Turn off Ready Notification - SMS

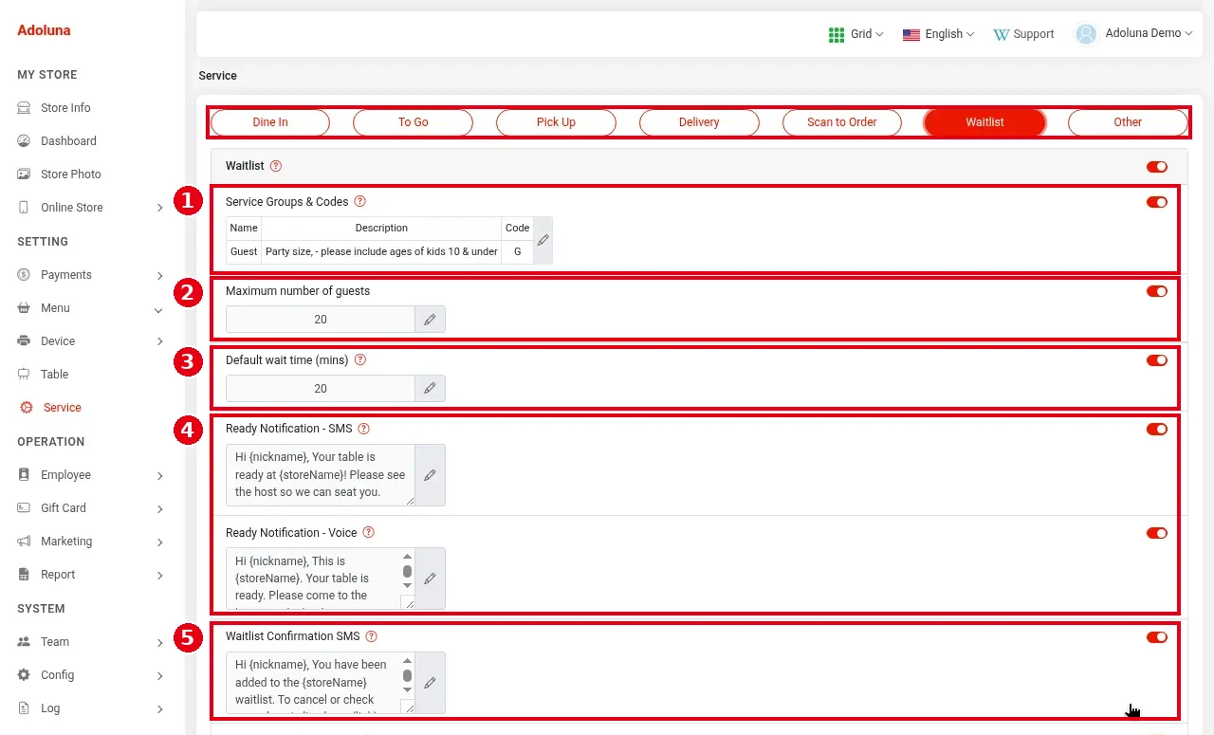click(1157, 429)
